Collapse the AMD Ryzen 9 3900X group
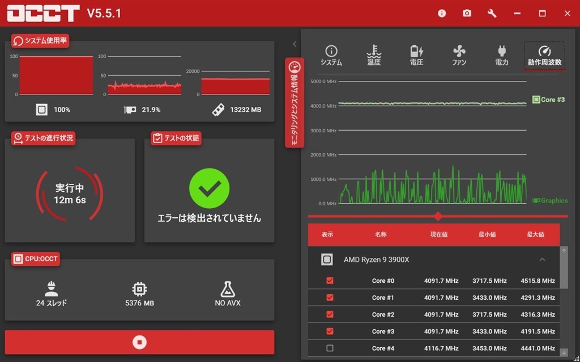The width and height of the screenshot is (580, 362). point(542,260)
